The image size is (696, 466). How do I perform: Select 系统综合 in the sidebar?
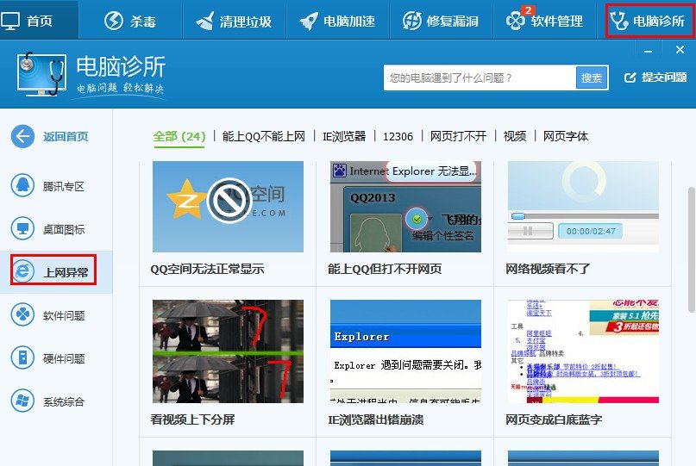click(x=64, y=401)
